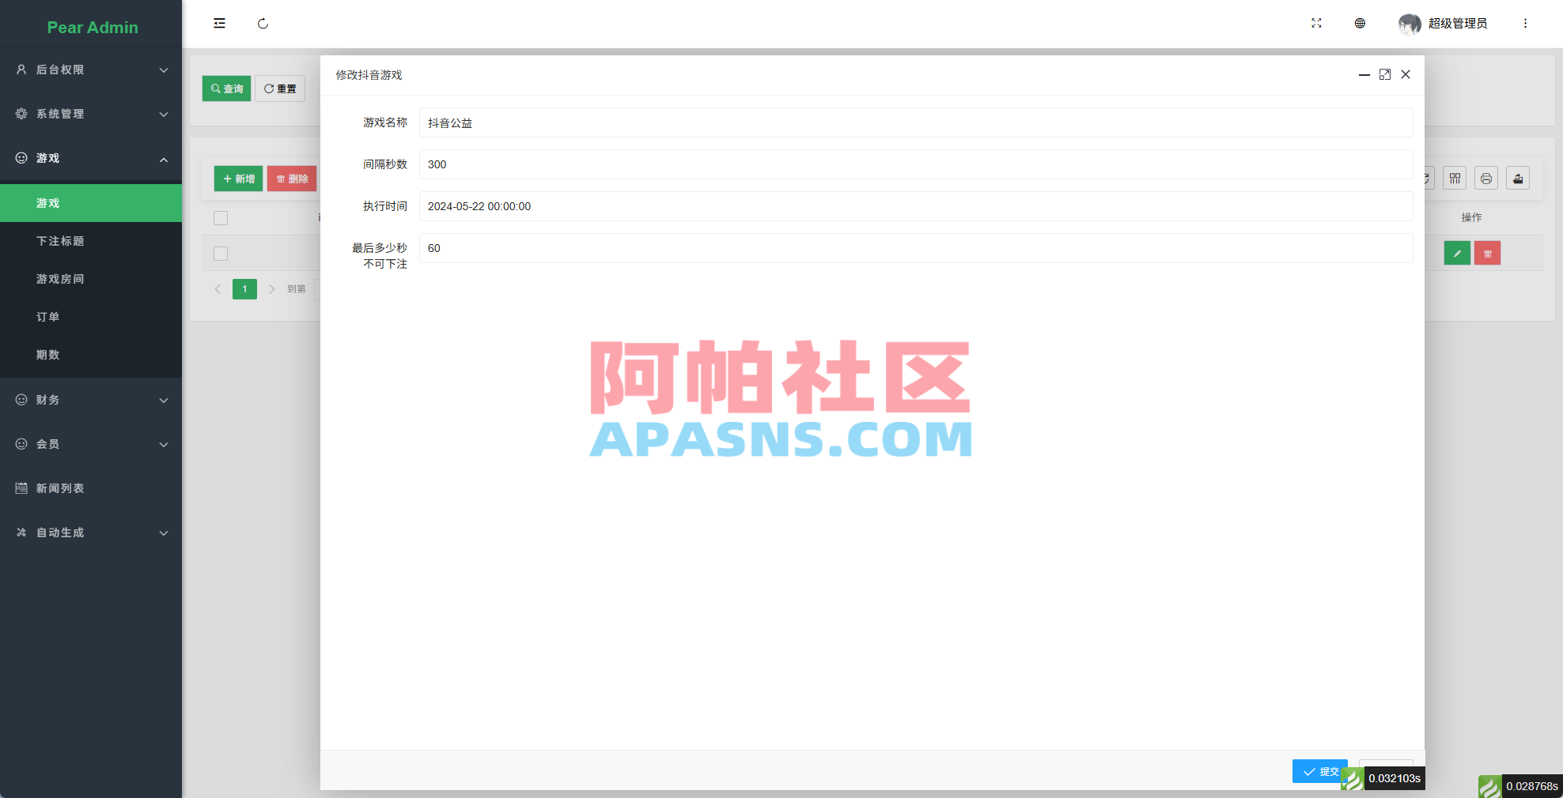The width and height of the screenshot is (1563, 798).
Task: Open the 期数 submenu item
Action: [91, 355]
